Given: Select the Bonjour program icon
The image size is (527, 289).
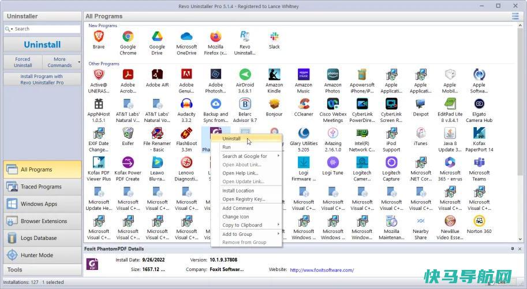Looking at the screenshot, I should [x=274, y=103].
